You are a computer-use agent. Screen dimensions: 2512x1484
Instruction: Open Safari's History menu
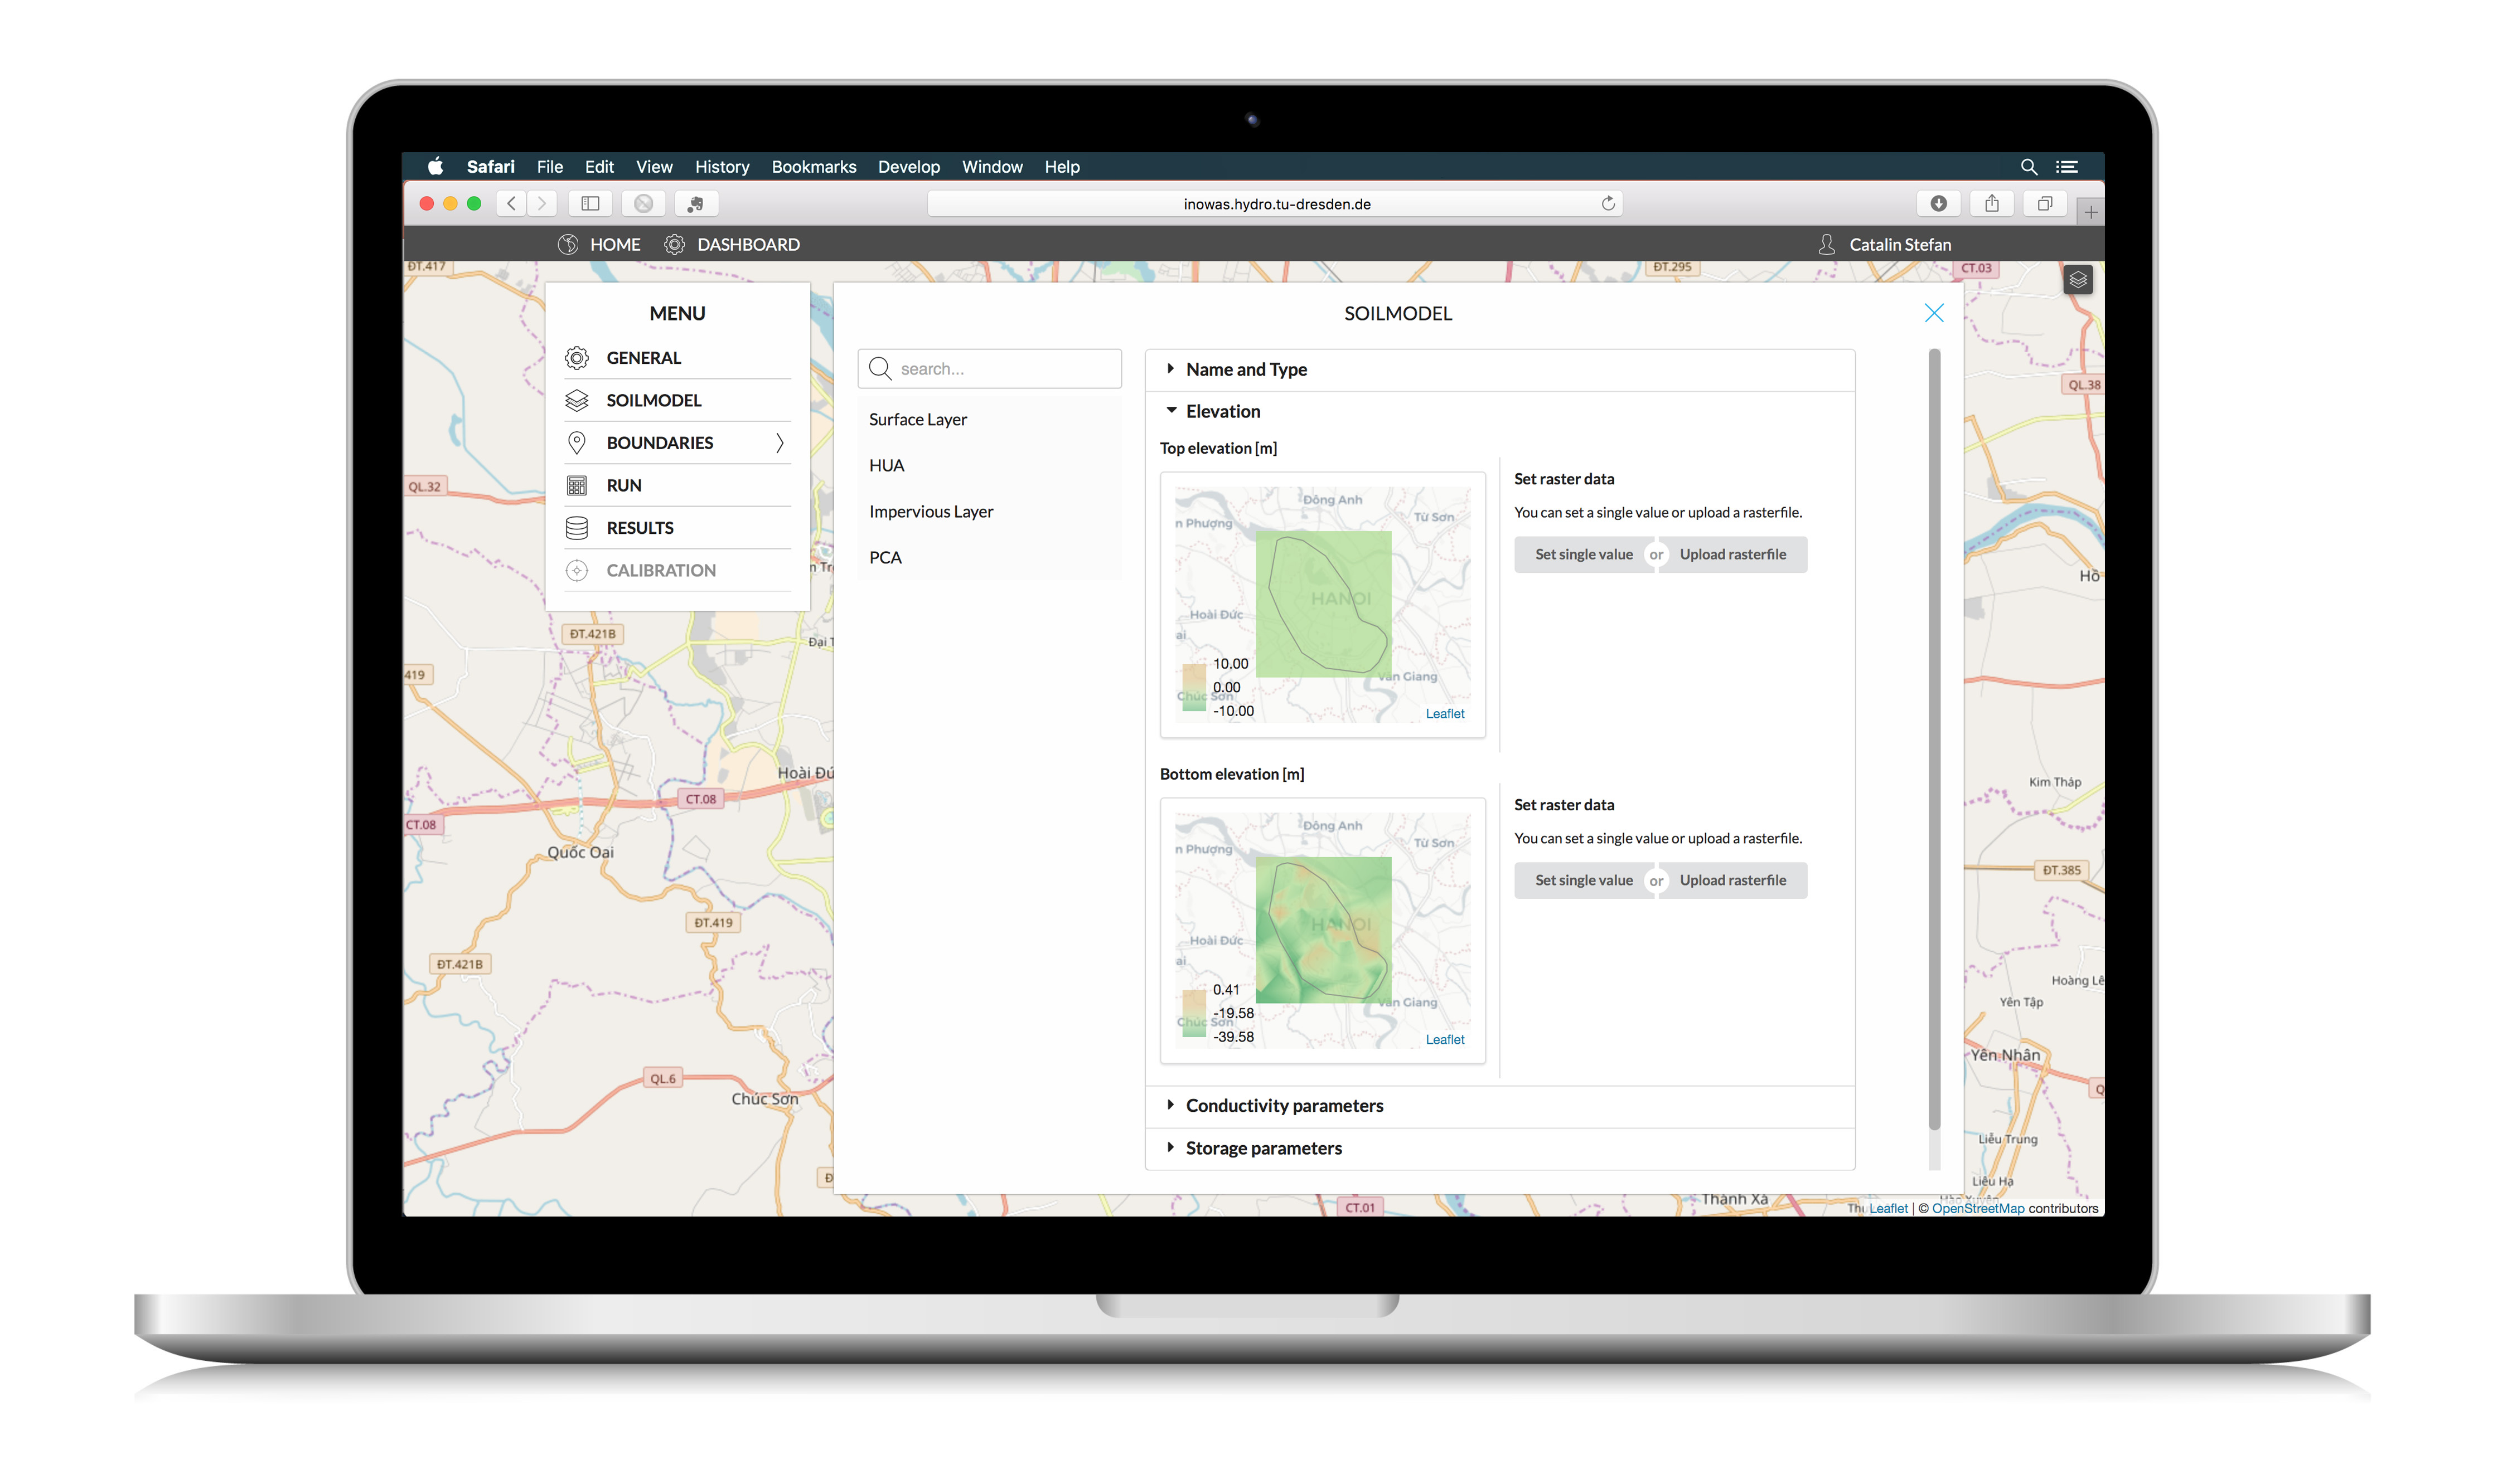[722, 167]
